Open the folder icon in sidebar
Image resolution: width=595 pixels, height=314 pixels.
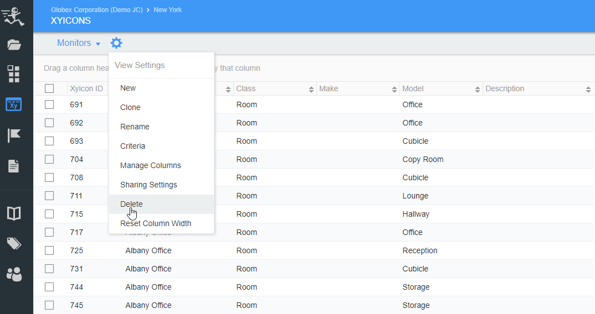coord(14,45)
